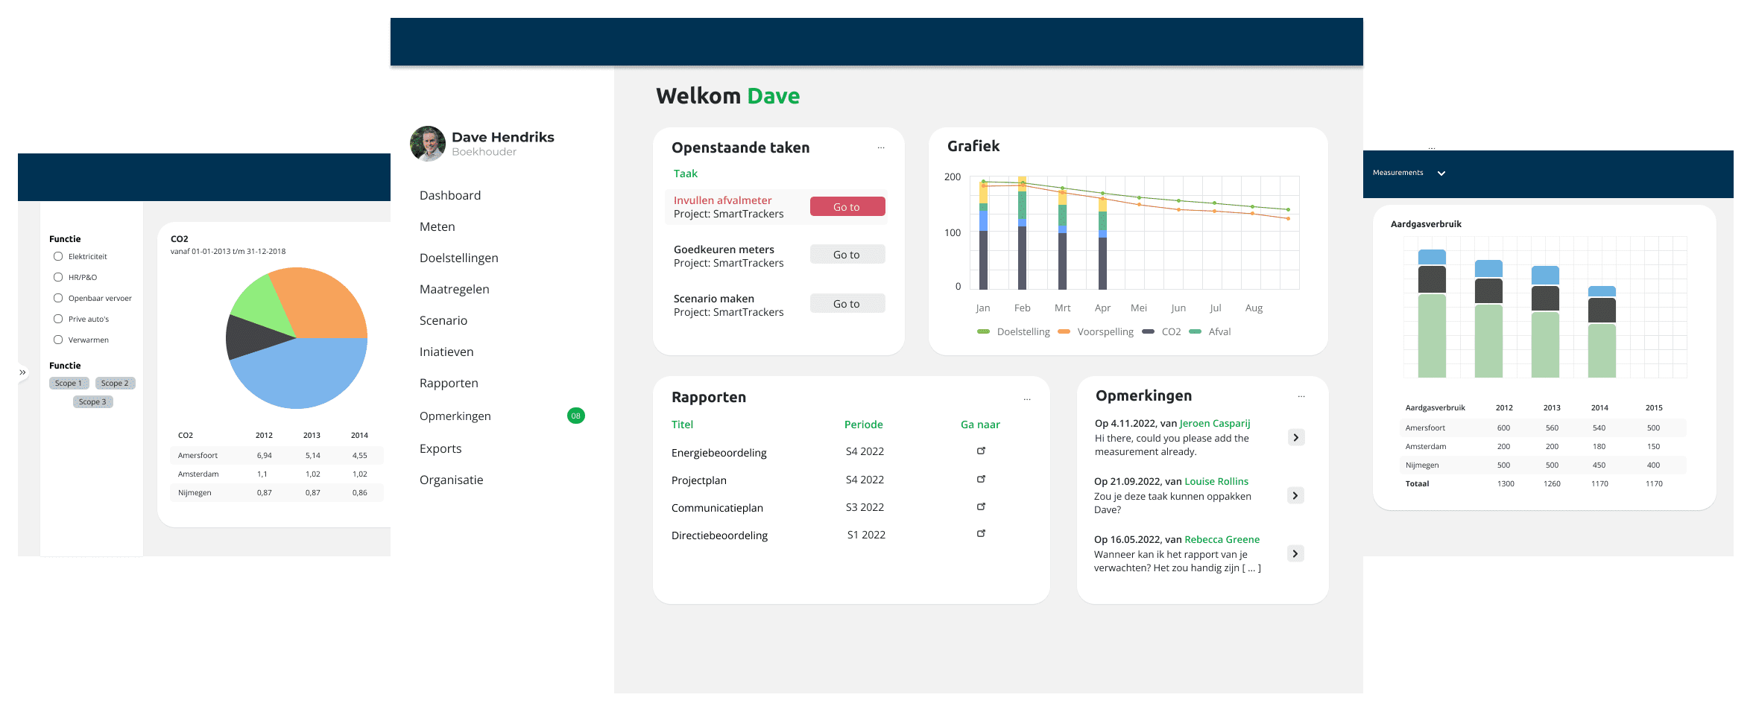
Task: Open the Communicatieplan report external link icon
Action: 981,506
